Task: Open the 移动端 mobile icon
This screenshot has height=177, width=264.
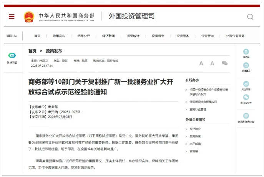Action: (x=246, y=52)
